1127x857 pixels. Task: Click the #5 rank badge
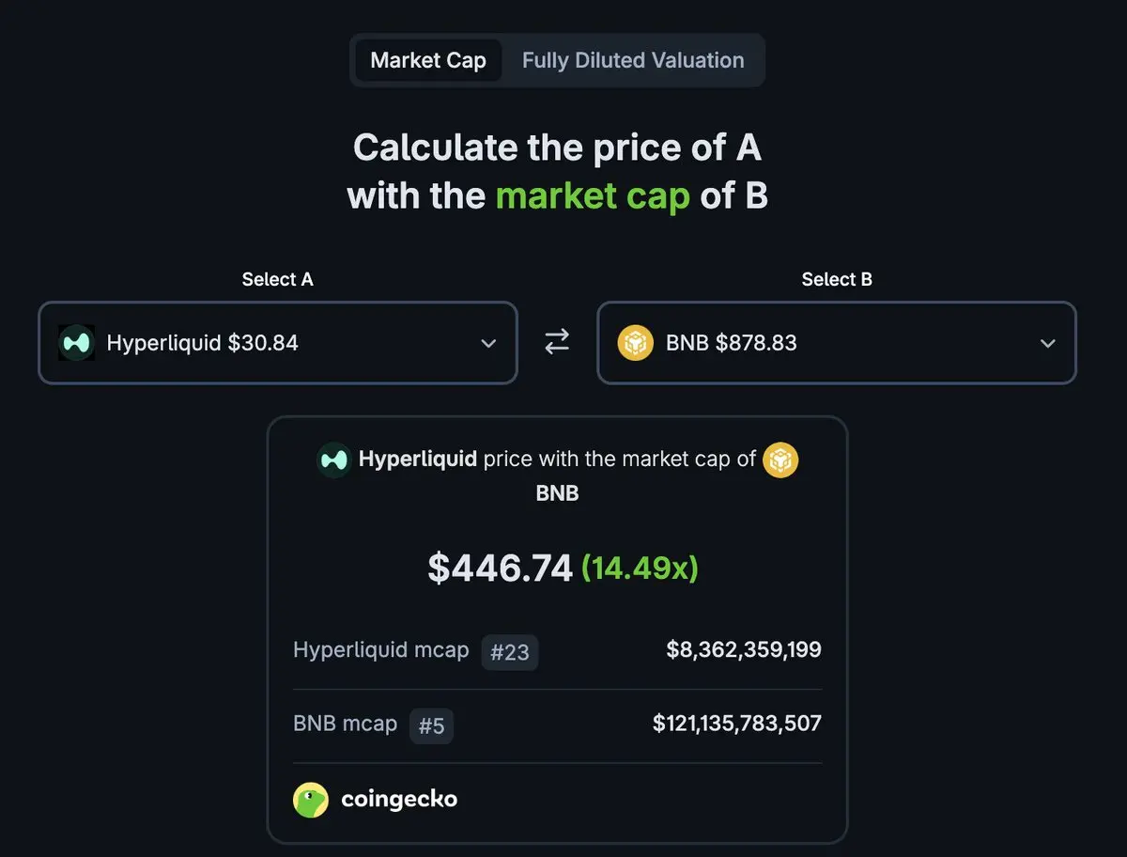[431, 726]
